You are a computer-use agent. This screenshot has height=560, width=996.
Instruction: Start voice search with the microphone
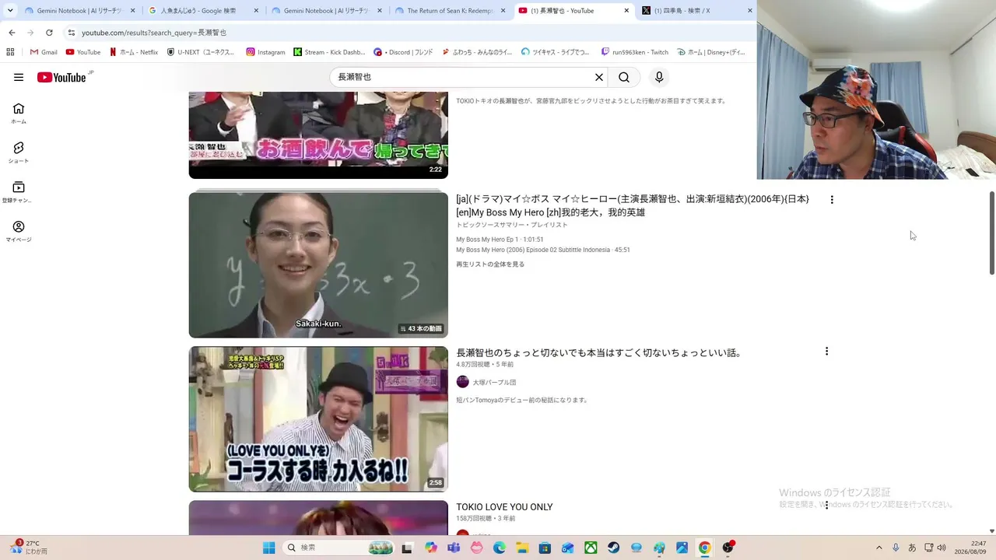(659, 77)
